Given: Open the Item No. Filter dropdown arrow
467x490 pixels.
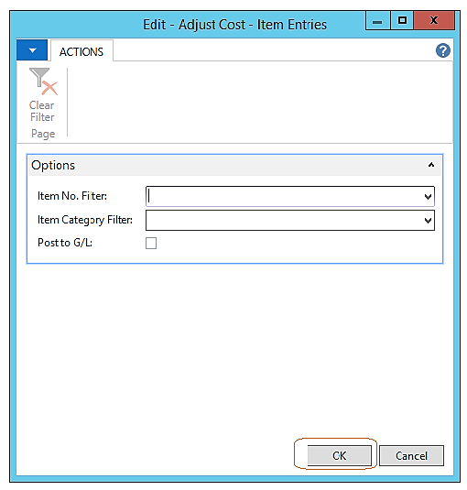Looking at the screenshot, I should (x=428, y=197).
